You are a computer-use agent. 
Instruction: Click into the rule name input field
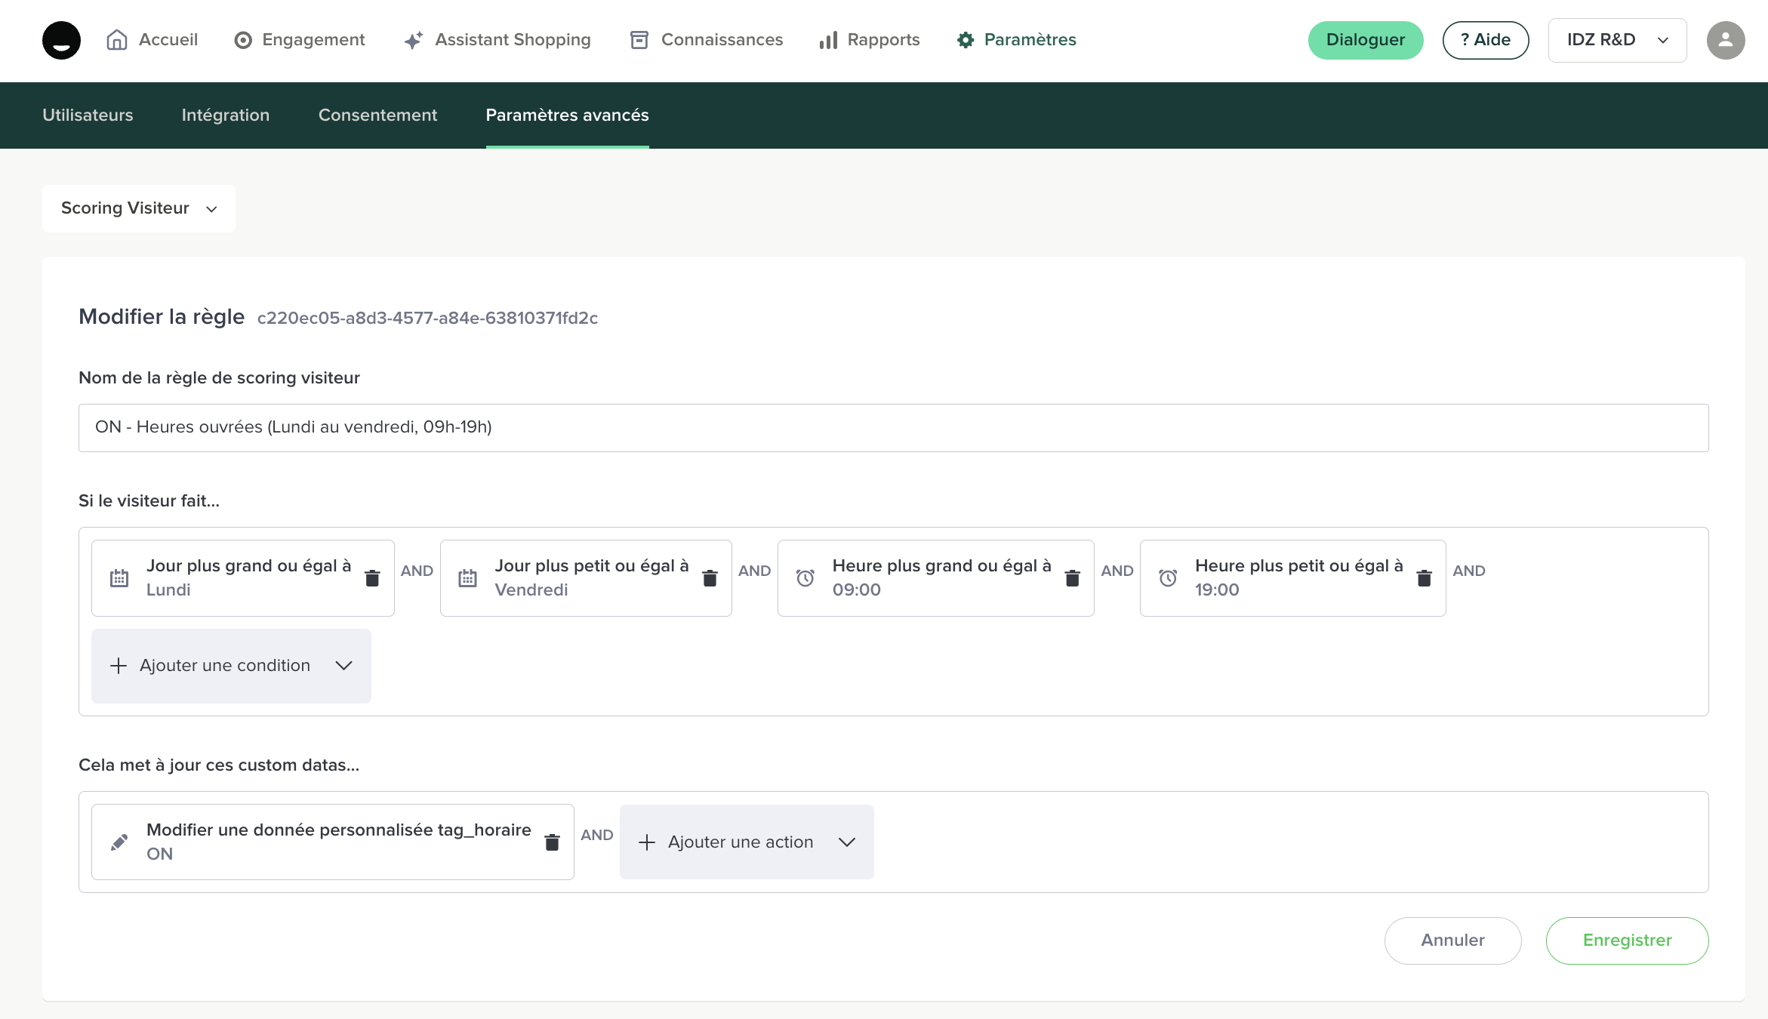coord(893,428)
